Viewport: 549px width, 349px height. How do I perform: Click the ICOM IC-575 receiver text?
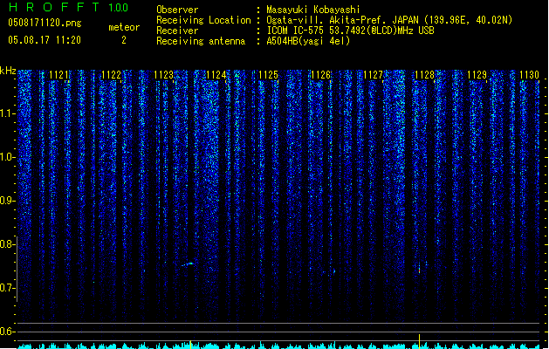coord(351,31)
